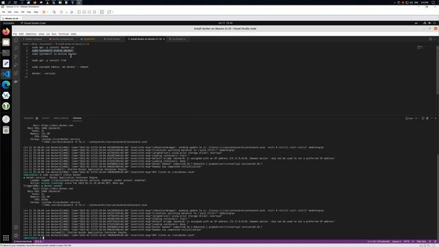Open the Search view in activity bar
The width and height of the screenshot is (439, 247).
(16, 48)
